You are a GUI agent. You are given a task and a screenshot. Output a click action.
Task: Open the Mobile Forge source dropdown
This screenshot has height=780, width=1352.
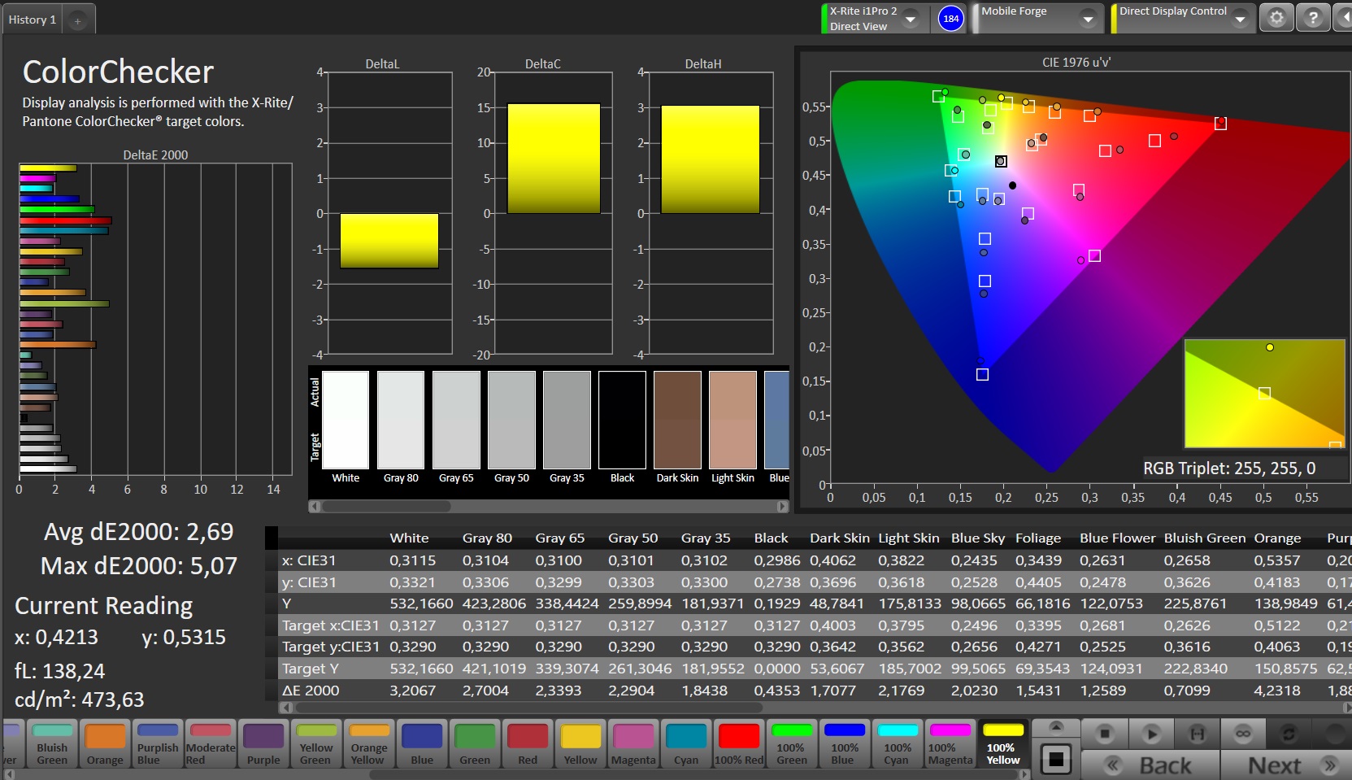[1088, 19]
